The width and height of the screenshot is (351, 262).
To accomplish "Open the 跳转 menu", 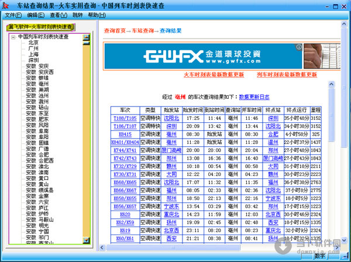I will tap(77, 15).
